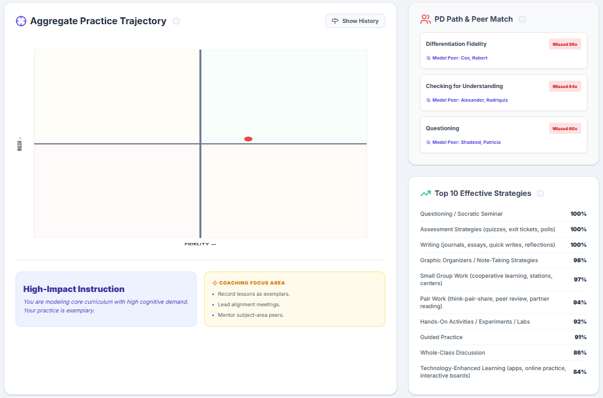This screenshot has width=603, height=398.
Task: Select the red data point on the chart
Action: pyautogui.click(x=248, y=139)
